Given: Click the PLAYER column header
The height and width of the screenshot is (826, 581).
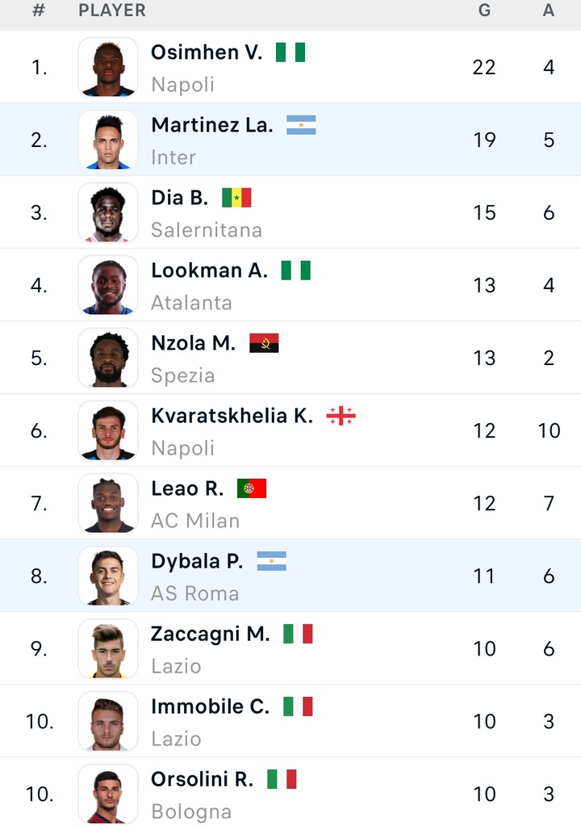Looking at the screenshot, I should (x=112, y=10).
